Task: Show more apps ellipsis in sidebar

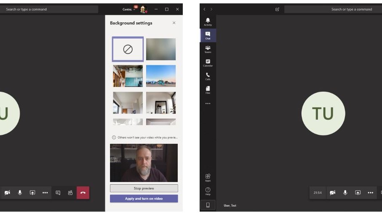Action: (x=208, y=104)
